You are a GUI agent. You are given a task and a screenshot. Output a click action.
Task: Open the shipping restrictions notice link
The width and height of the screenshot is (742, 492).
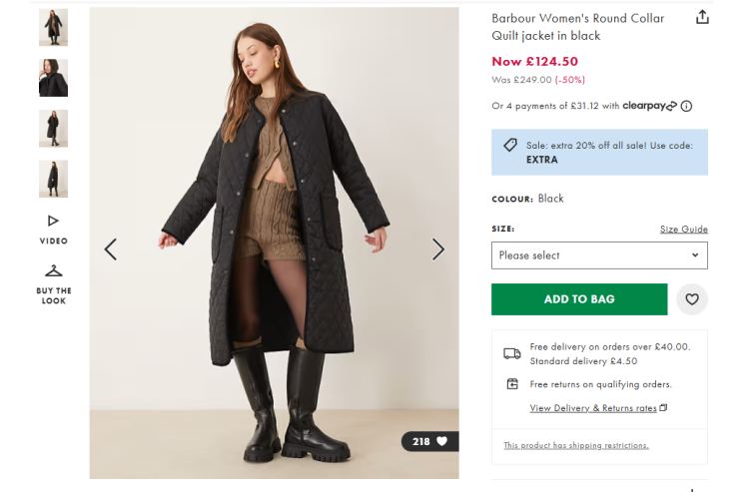pyautogui.click(x=575, y=445)
